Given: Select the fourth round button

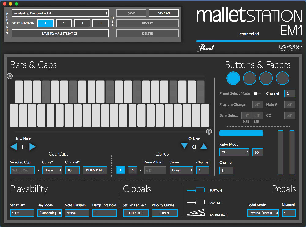Looking at the screenshot, I should (x=282, y=79).
